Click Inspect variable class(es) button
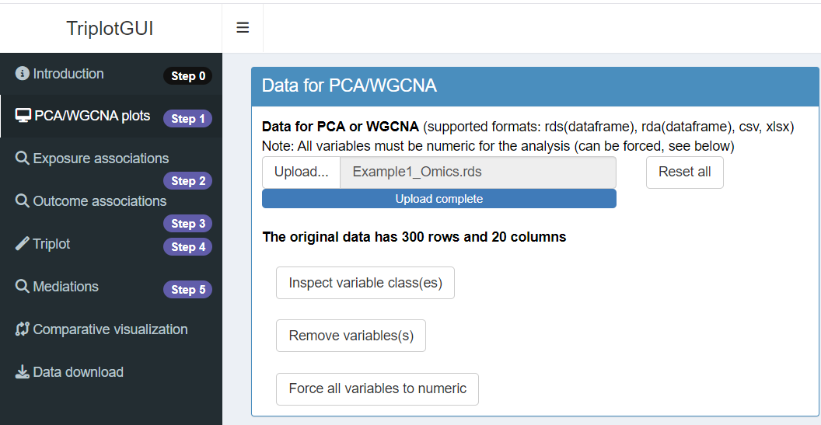Viewport: 821px width, 425px height. pos(365,283)
